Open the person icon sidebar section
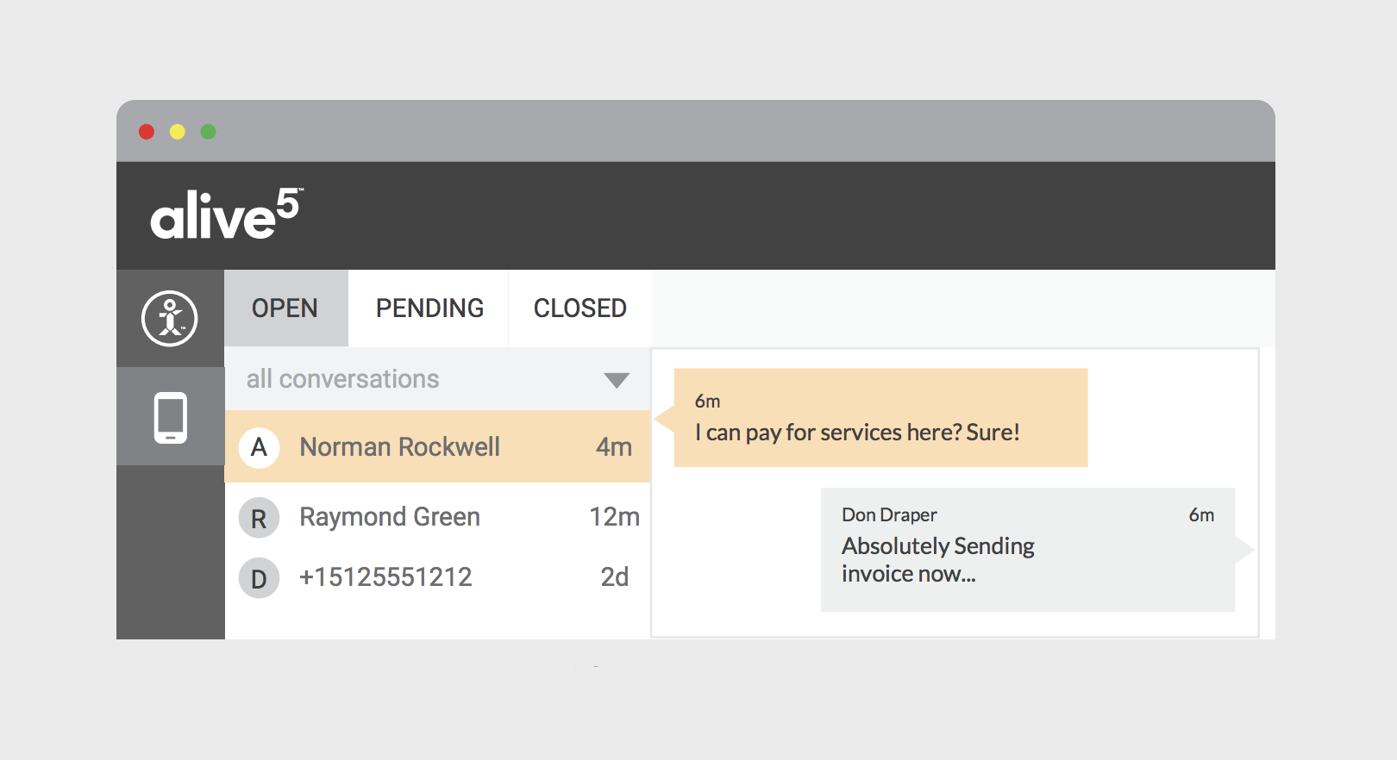Screen dimensions: 1397x760 (x=170, y=318)
